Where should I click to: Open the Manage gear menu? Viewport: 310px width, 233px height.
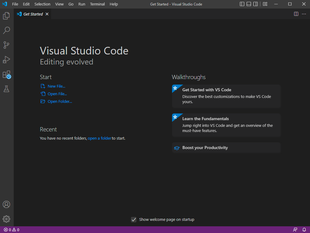(6, 219)
